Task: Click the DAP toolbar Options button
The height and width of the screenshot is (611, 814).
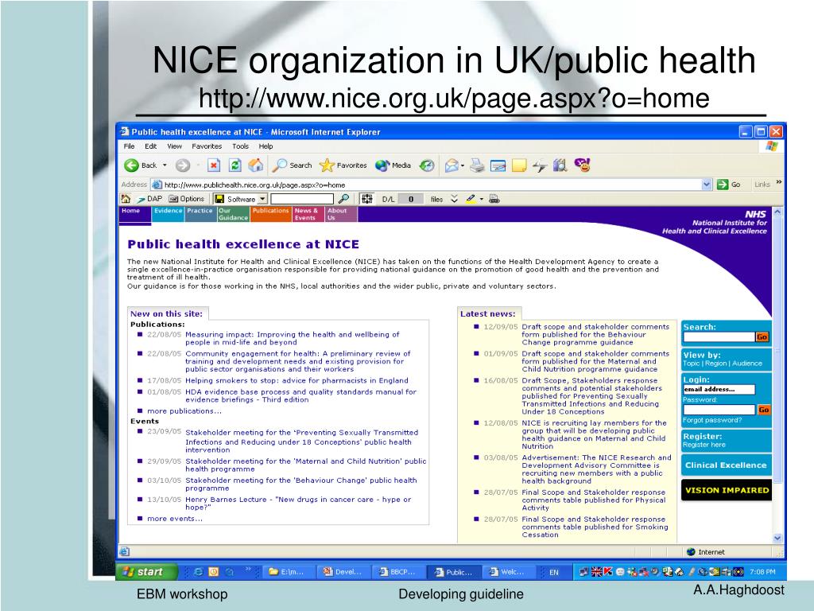Action: pos(187,198)
